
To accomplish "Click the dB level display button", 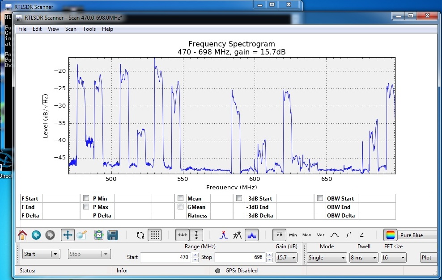I will click(x=280, y=235).
